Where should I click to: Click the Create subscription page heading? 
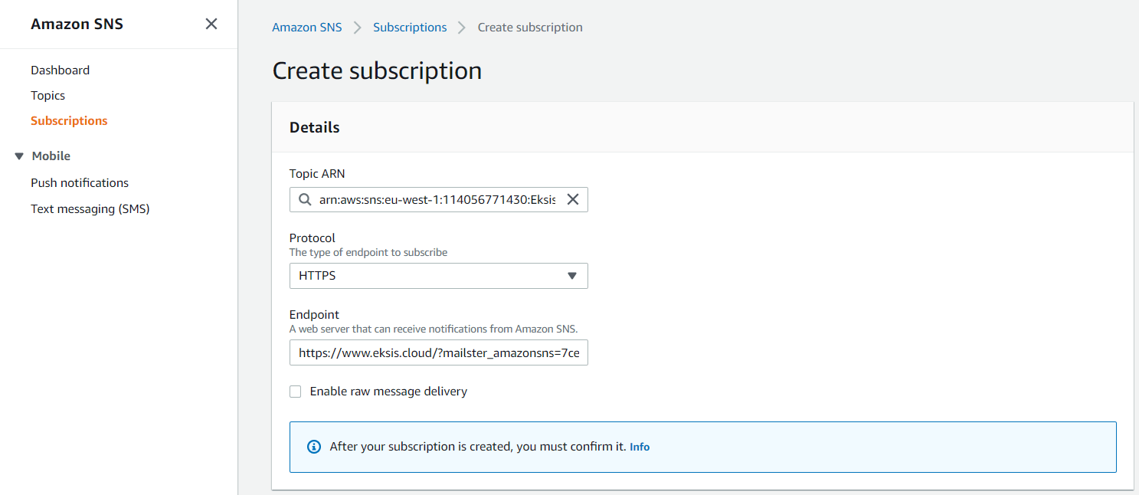[377, 70]
